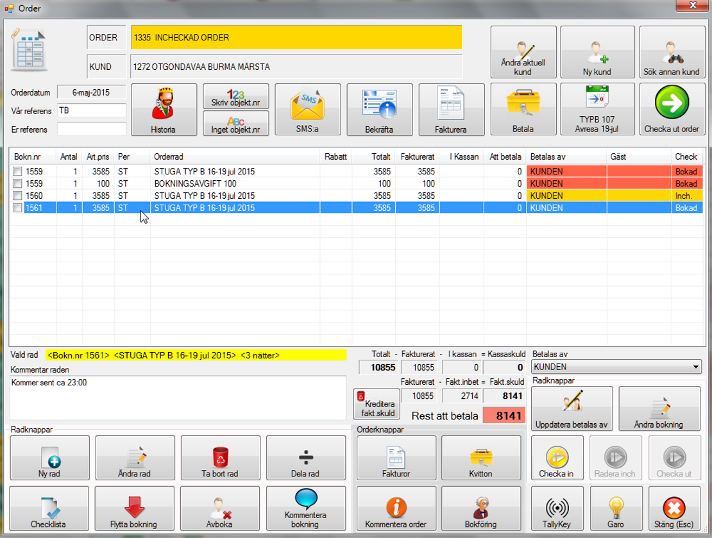Click yellow Inch. status cell

[x=687, y=196]
